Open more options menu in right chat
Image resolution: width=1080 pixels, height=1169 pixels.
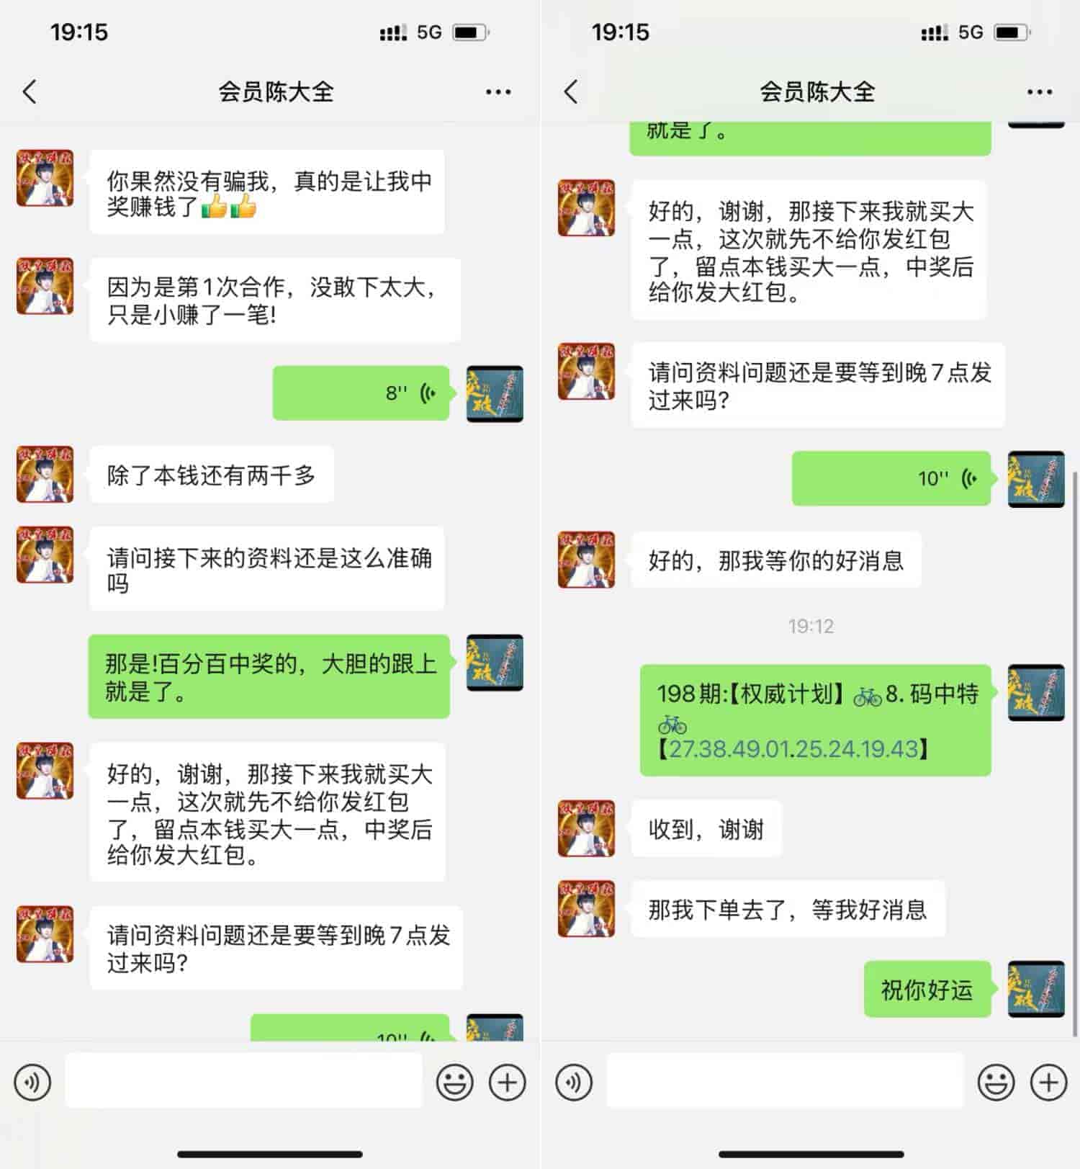click(x=1040, y=92)
